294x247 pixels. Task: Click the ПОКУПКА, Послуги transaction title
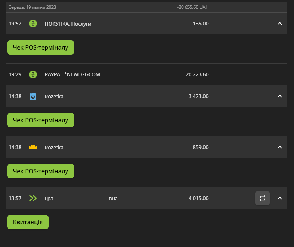pos(68,24)
